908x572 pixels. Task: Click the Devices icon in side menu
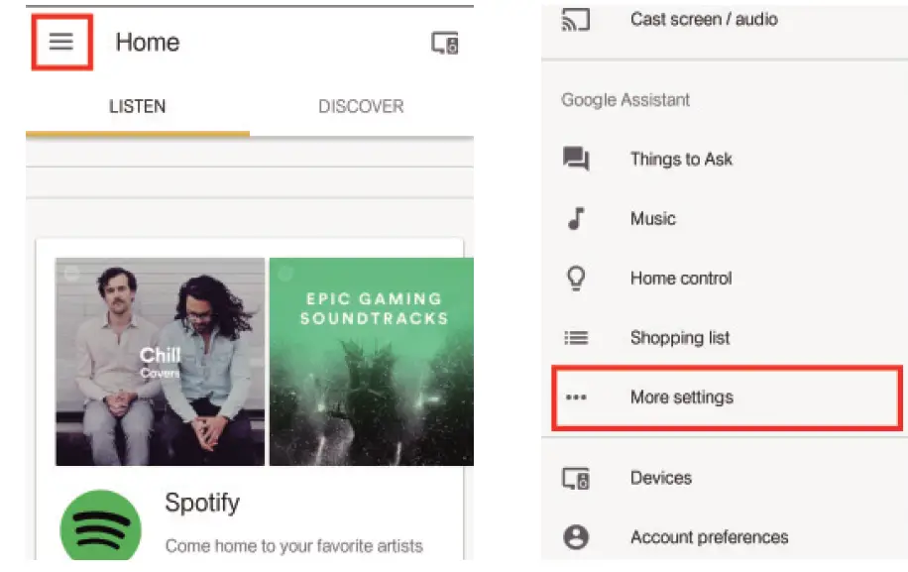point(576,478)
